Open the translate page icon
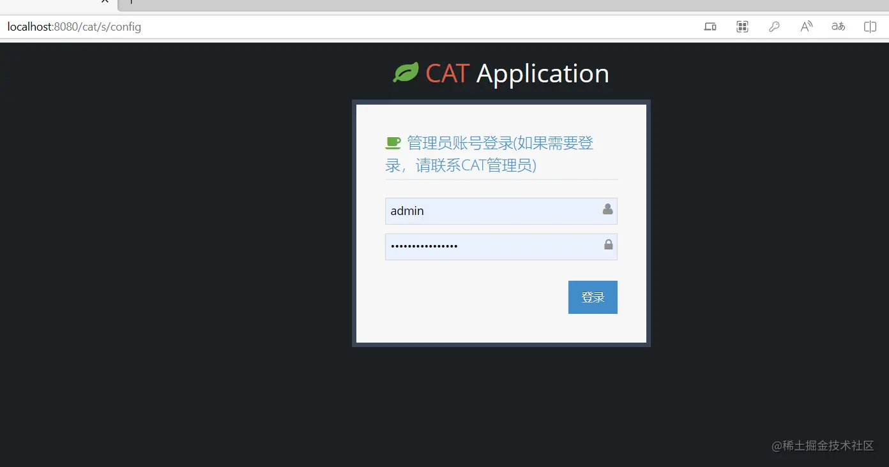Screen dimensions: 889x467 pos(838,27)
